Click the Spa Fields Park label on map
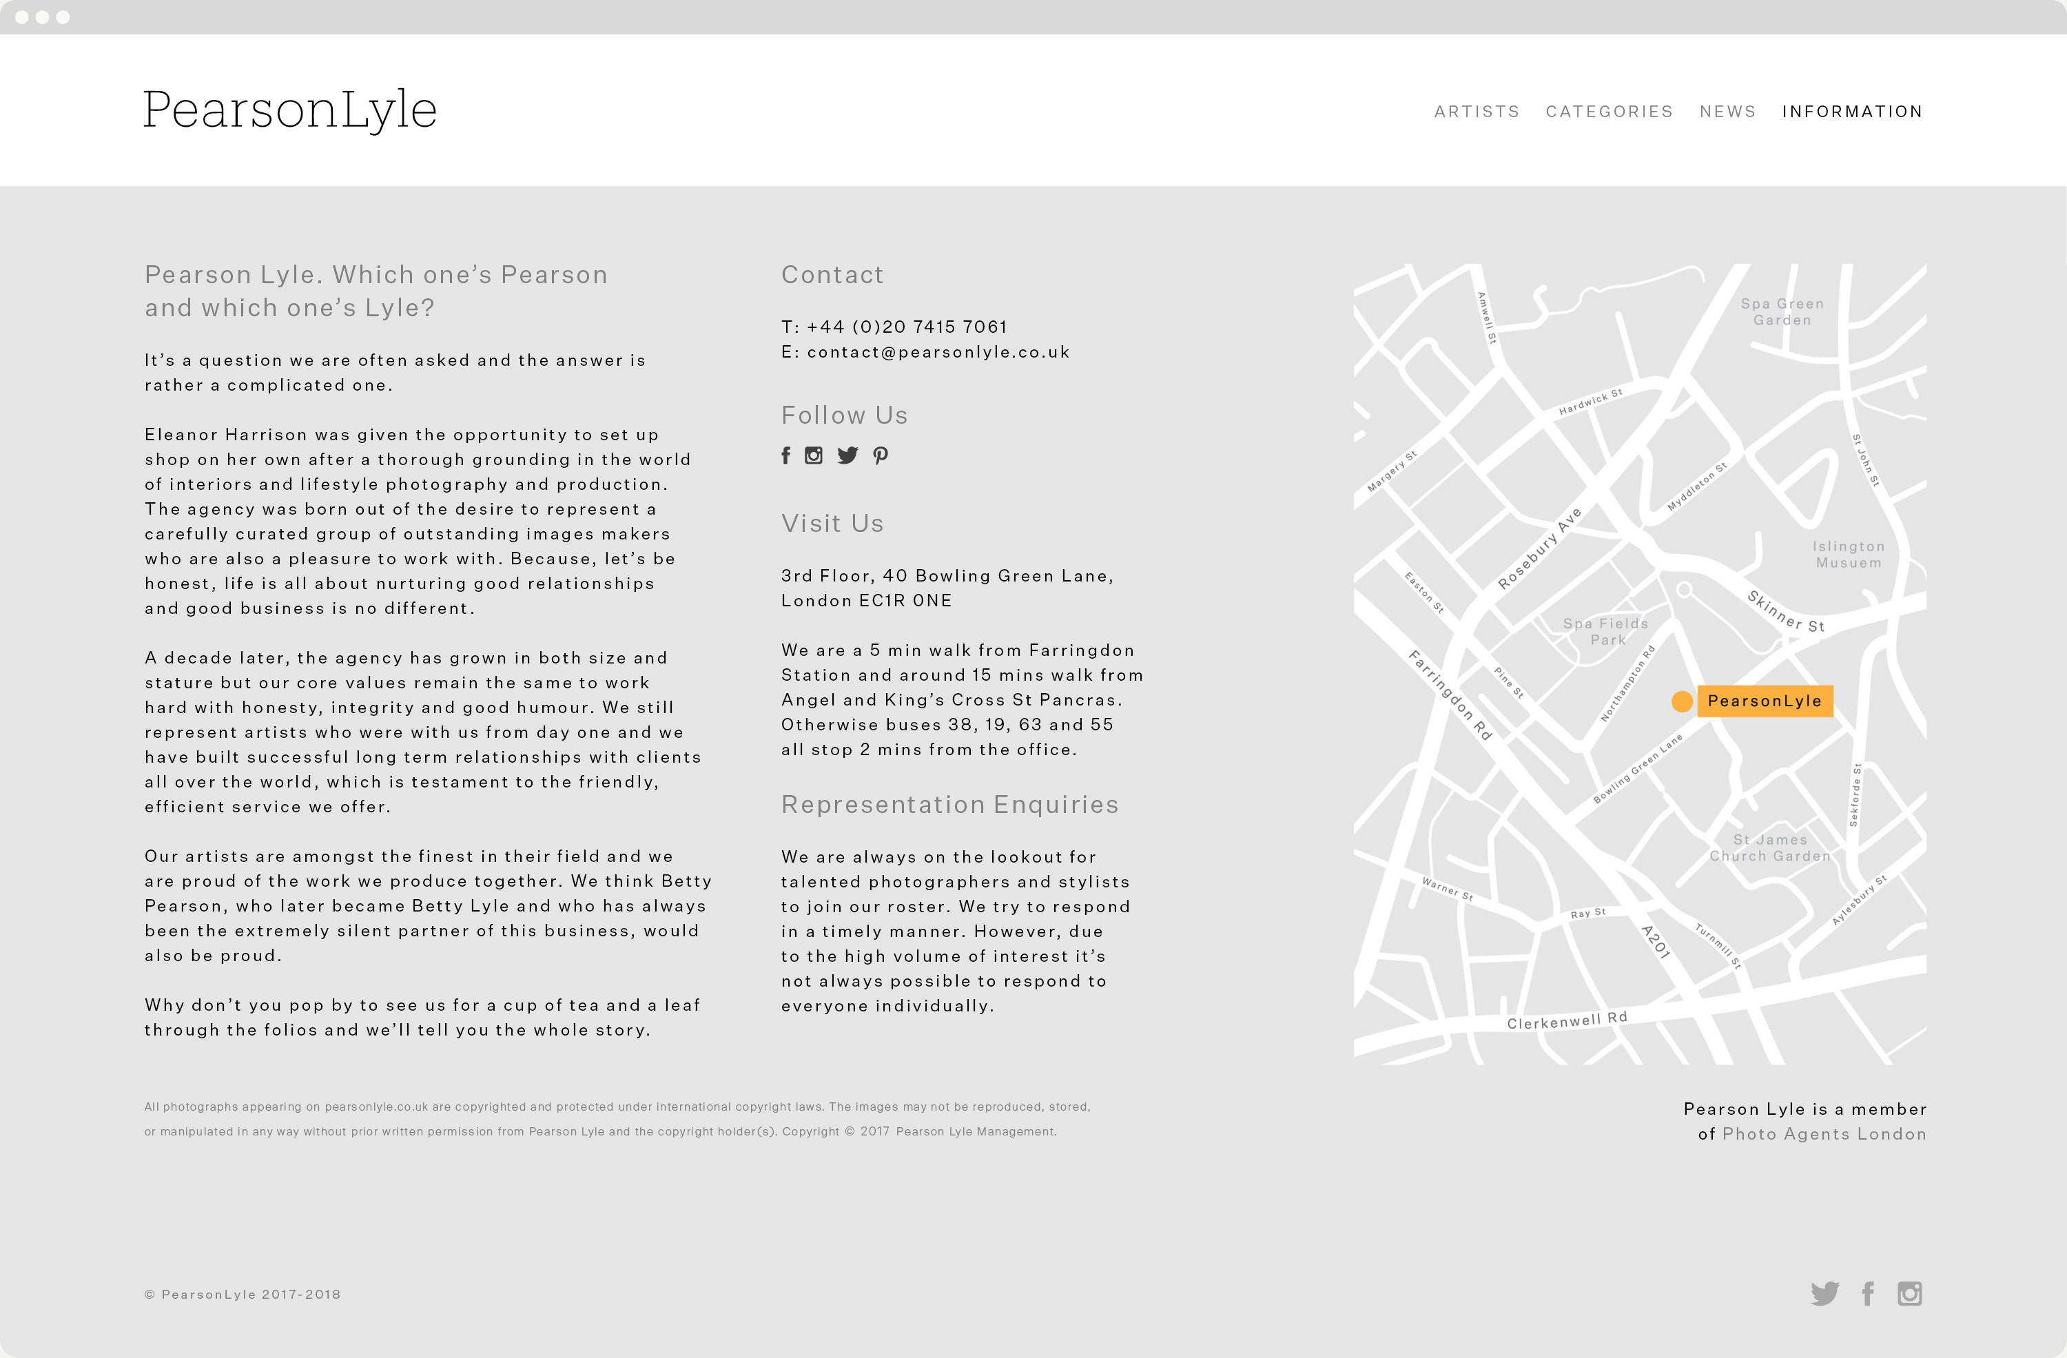The image size is (2067, 1358). tap(1606, 631)
